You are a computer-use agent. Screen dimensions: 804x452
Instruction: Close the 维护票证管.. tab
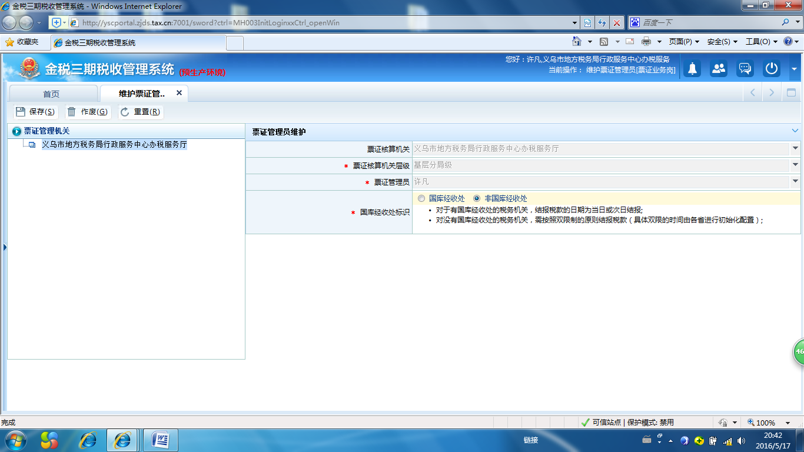179,93
